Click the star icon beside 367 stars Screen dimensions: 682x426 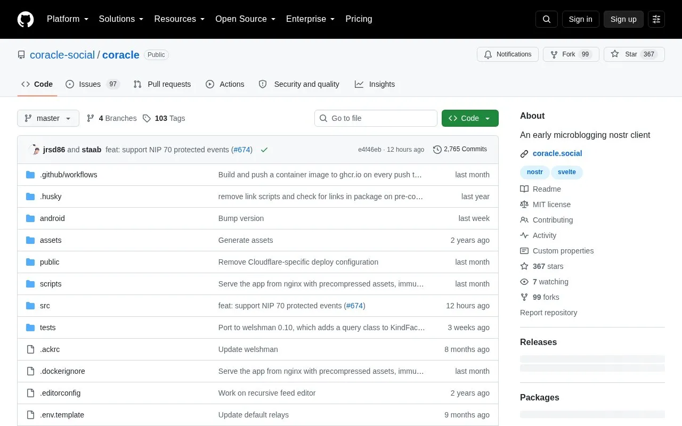(x=524, y=266)
